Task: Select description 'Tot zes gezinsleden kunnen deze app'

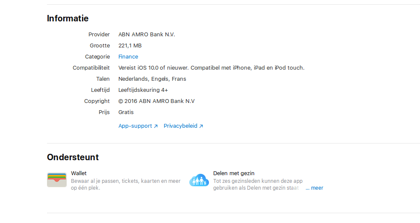Action: coord(258,181)
